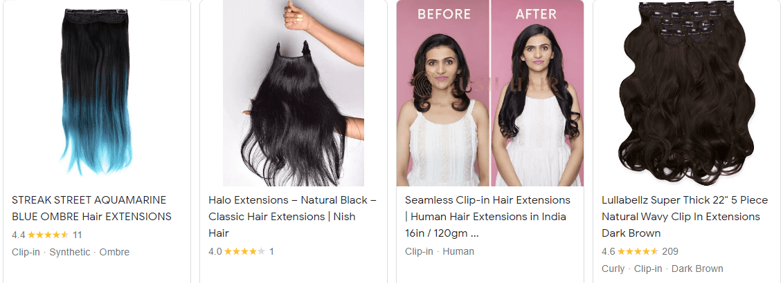Image resolution: width=783 pixels, height=283 pixels.
Task: Open the Halo Extensions Natural Black image
Action: pos(293,93)
